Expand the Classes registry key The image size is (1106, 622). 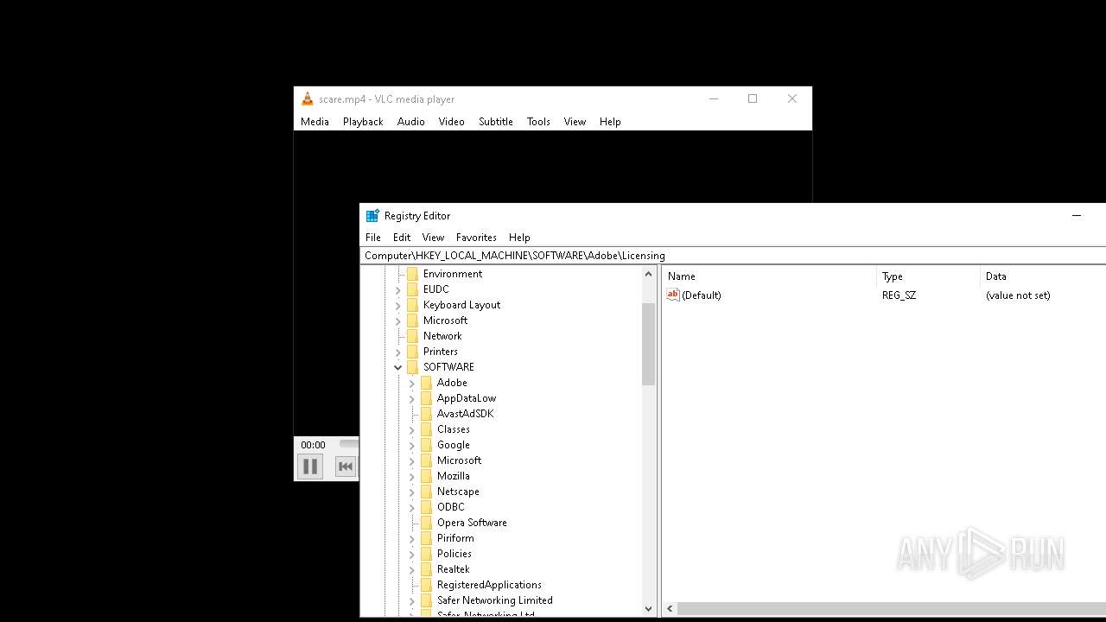coord(412,429)
